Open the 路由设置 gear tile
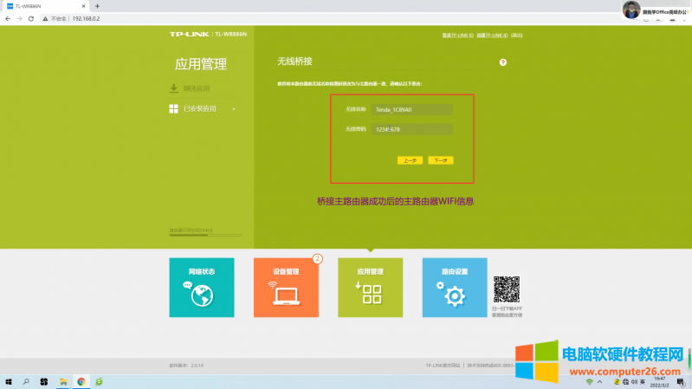 pos(454,288)
